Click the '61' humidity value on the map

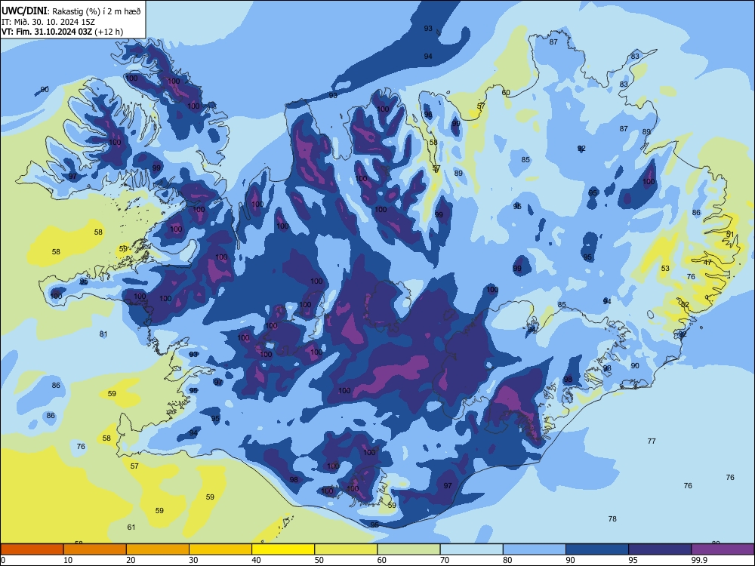[131, 527]
